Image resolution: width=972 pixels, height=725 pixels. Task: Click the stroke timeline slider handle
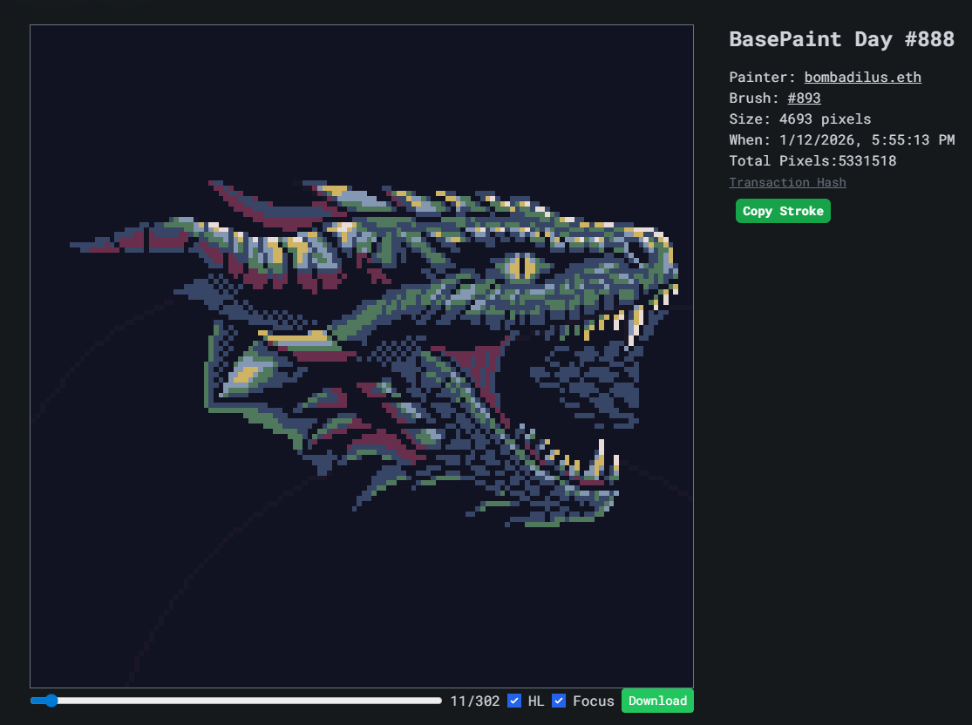pos(51,701)
